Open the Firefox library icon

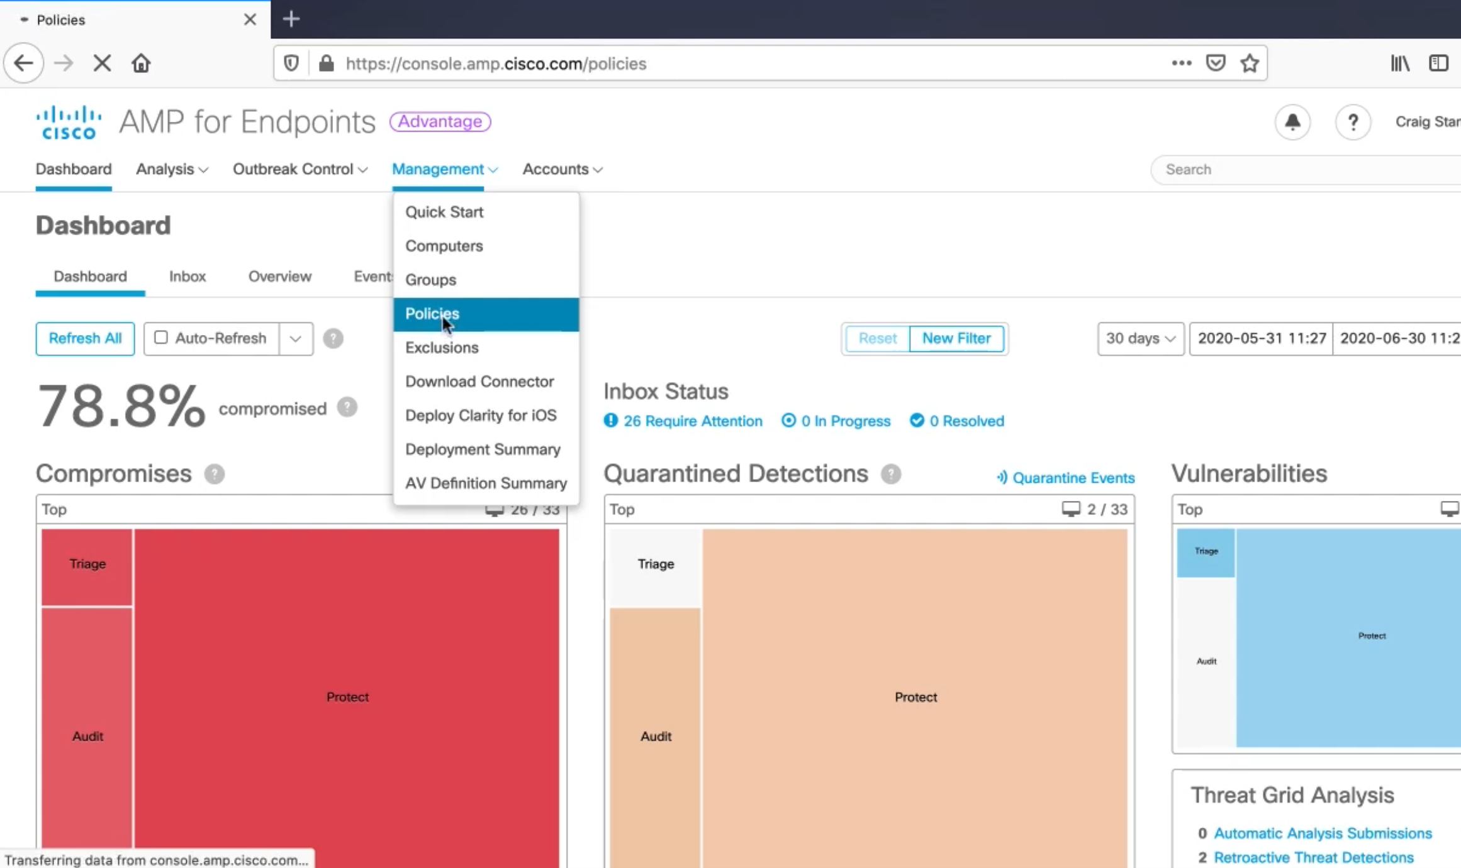(x=1400, y=63)
